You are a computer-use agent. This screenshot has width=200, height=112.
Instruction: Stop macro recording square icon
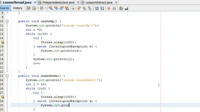tap(114, 8)
